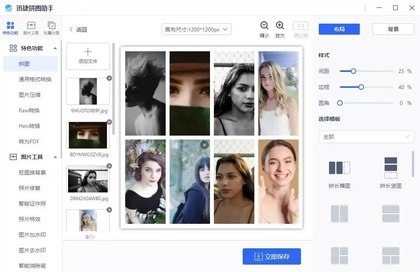The width and height of the screenshot is (420, 272).
Task: Remove the image with the X in collage
Action: click(205, 145)
